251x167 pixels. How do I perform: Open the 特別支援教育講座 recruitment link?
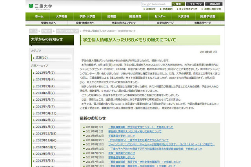(x=144, y=162)
